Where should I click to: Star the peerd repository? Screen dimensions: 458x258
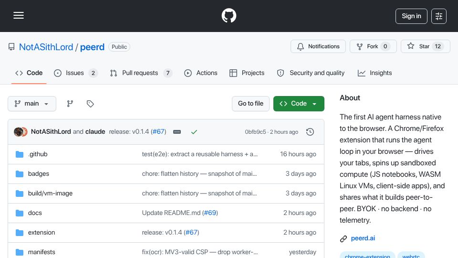pos(425,46)
